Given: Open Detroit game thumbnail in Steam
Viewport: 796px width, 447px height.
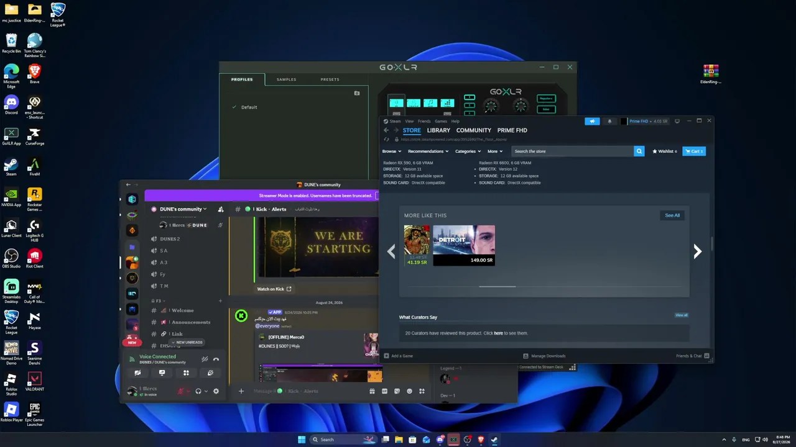Looking at the screenshot, I should [x=464, y=245].
